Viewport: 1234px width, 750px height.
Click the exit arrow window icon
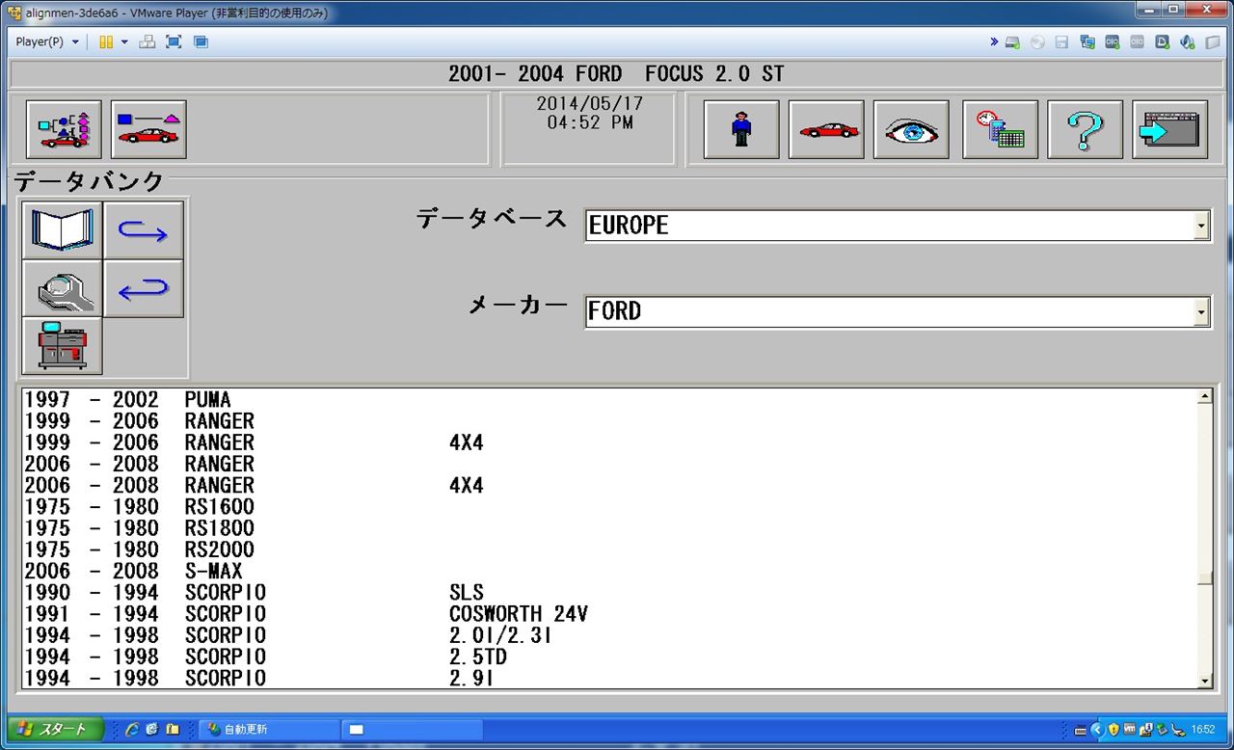pos(1170,129)
